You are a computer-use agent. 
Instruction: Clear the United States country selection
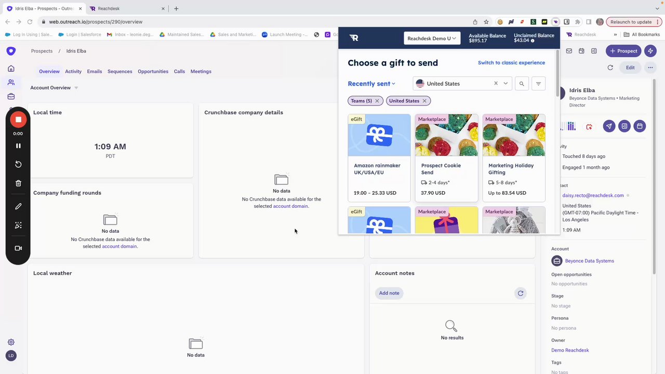(x=496, y=84)
